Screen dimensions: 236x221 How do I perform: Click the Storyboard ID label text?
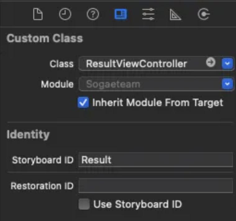(x=43, y=160)
